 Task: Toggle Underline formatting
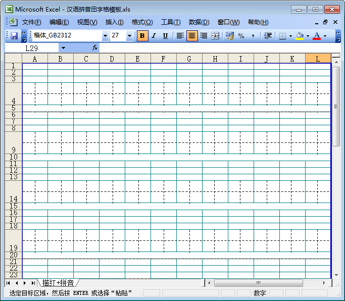coord(165,36)
